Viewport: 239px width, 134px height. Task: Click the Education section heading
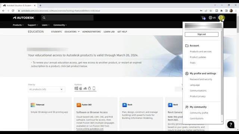(36, 32)
